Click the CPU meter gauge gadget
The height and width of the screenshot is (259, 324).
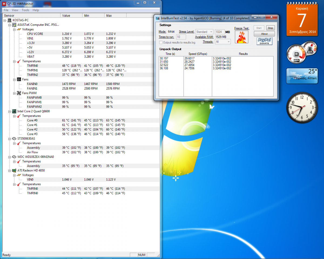301,53
